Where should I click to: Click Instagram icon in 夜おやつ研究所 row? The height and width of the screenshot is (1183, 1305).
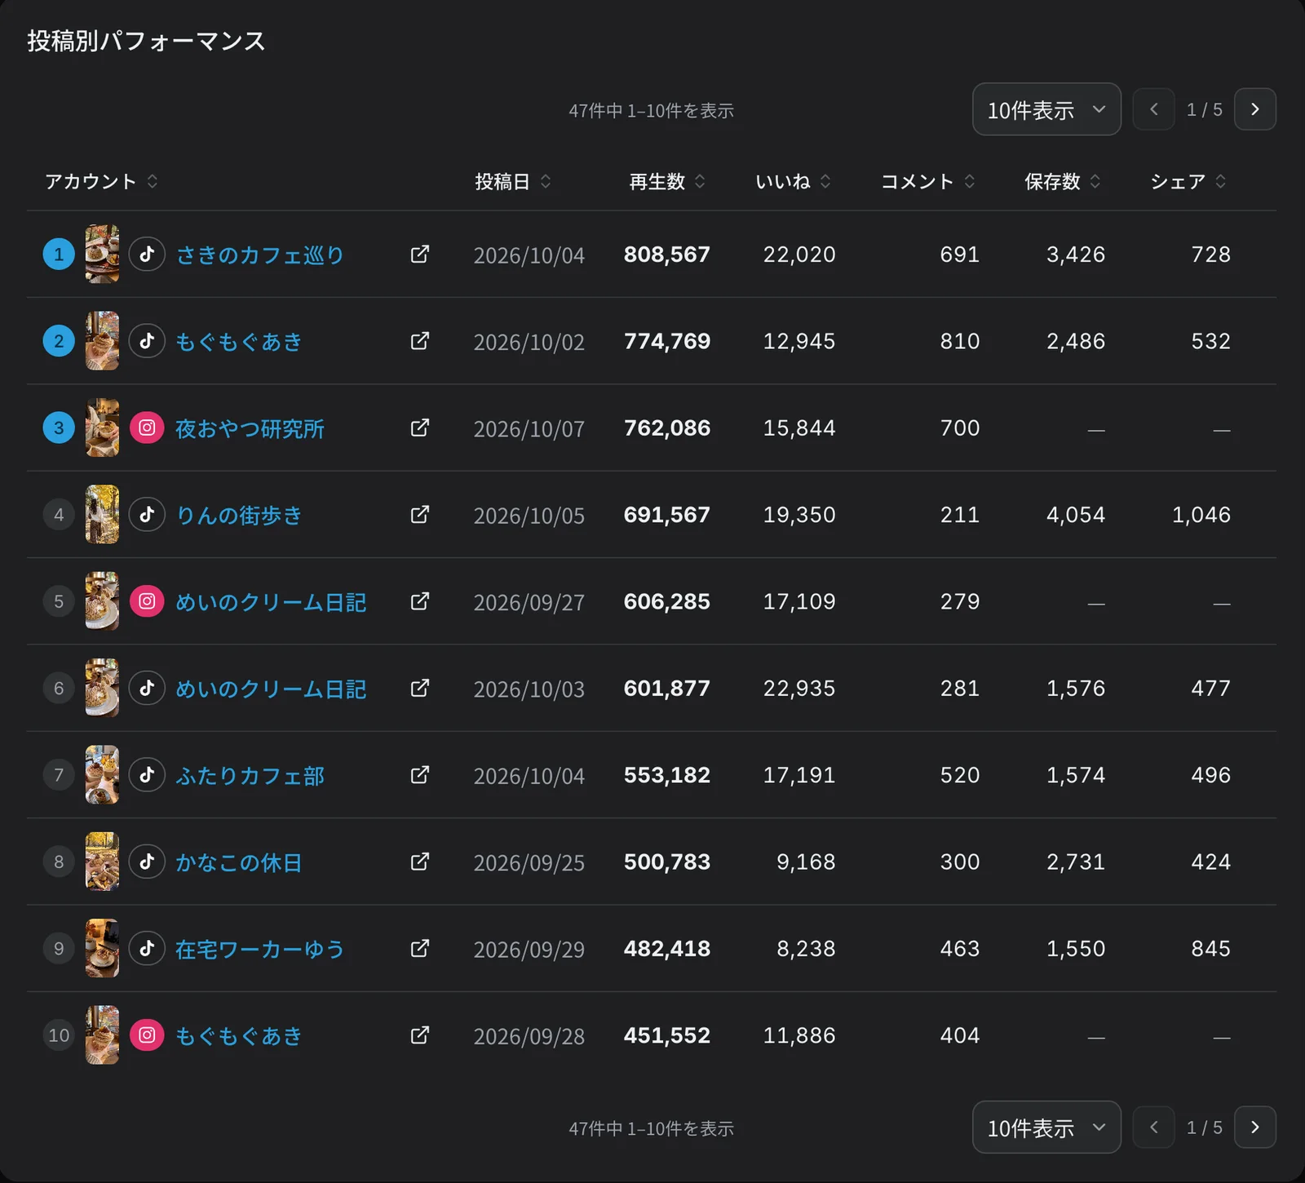point(147,428)
